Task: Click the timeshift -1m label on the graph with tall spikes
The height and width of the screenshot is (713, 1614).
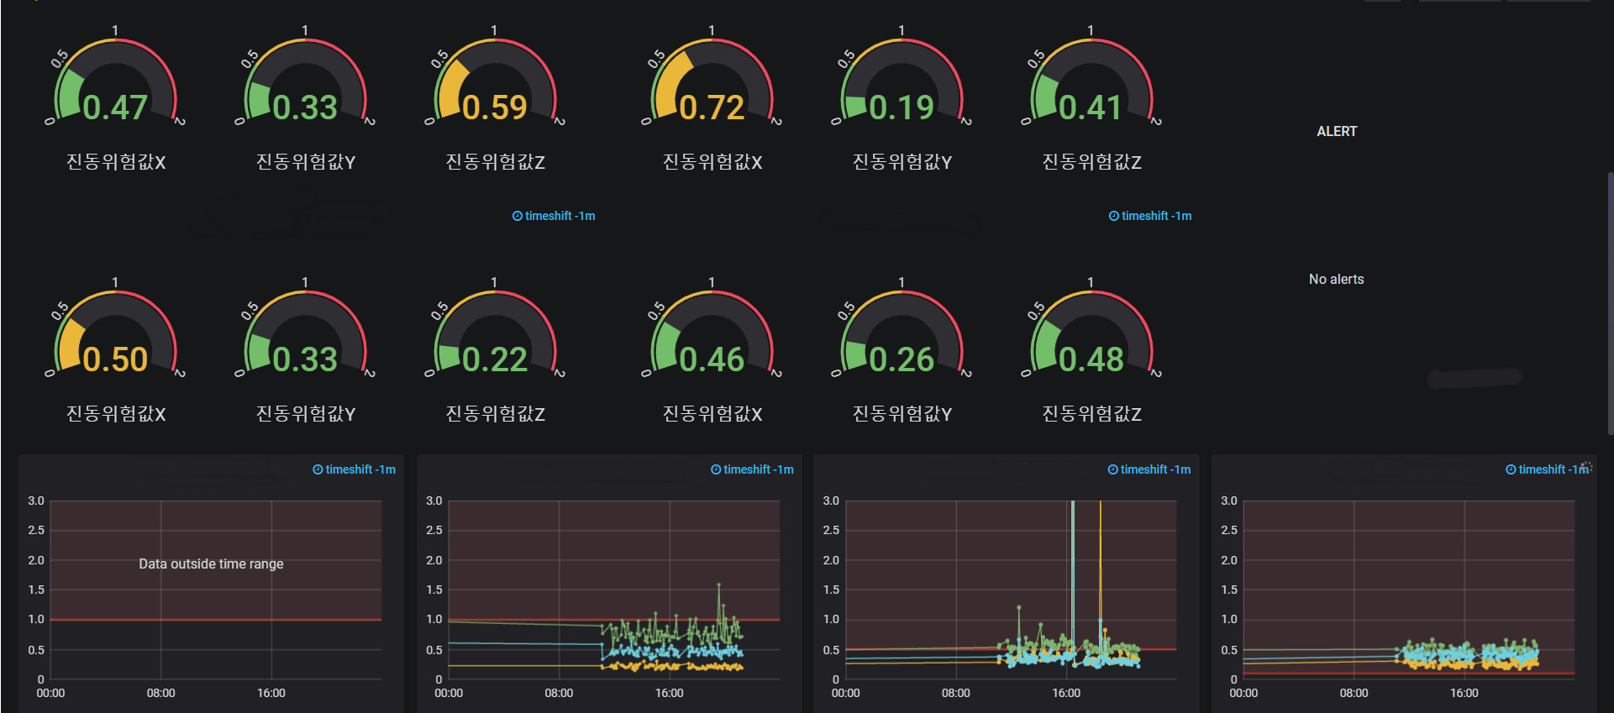Action: (1149, 469)
